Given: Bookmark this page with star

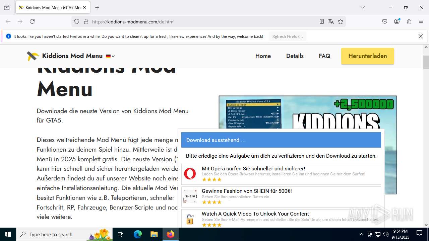Looking at the screenshot, I should click(341, 21).
